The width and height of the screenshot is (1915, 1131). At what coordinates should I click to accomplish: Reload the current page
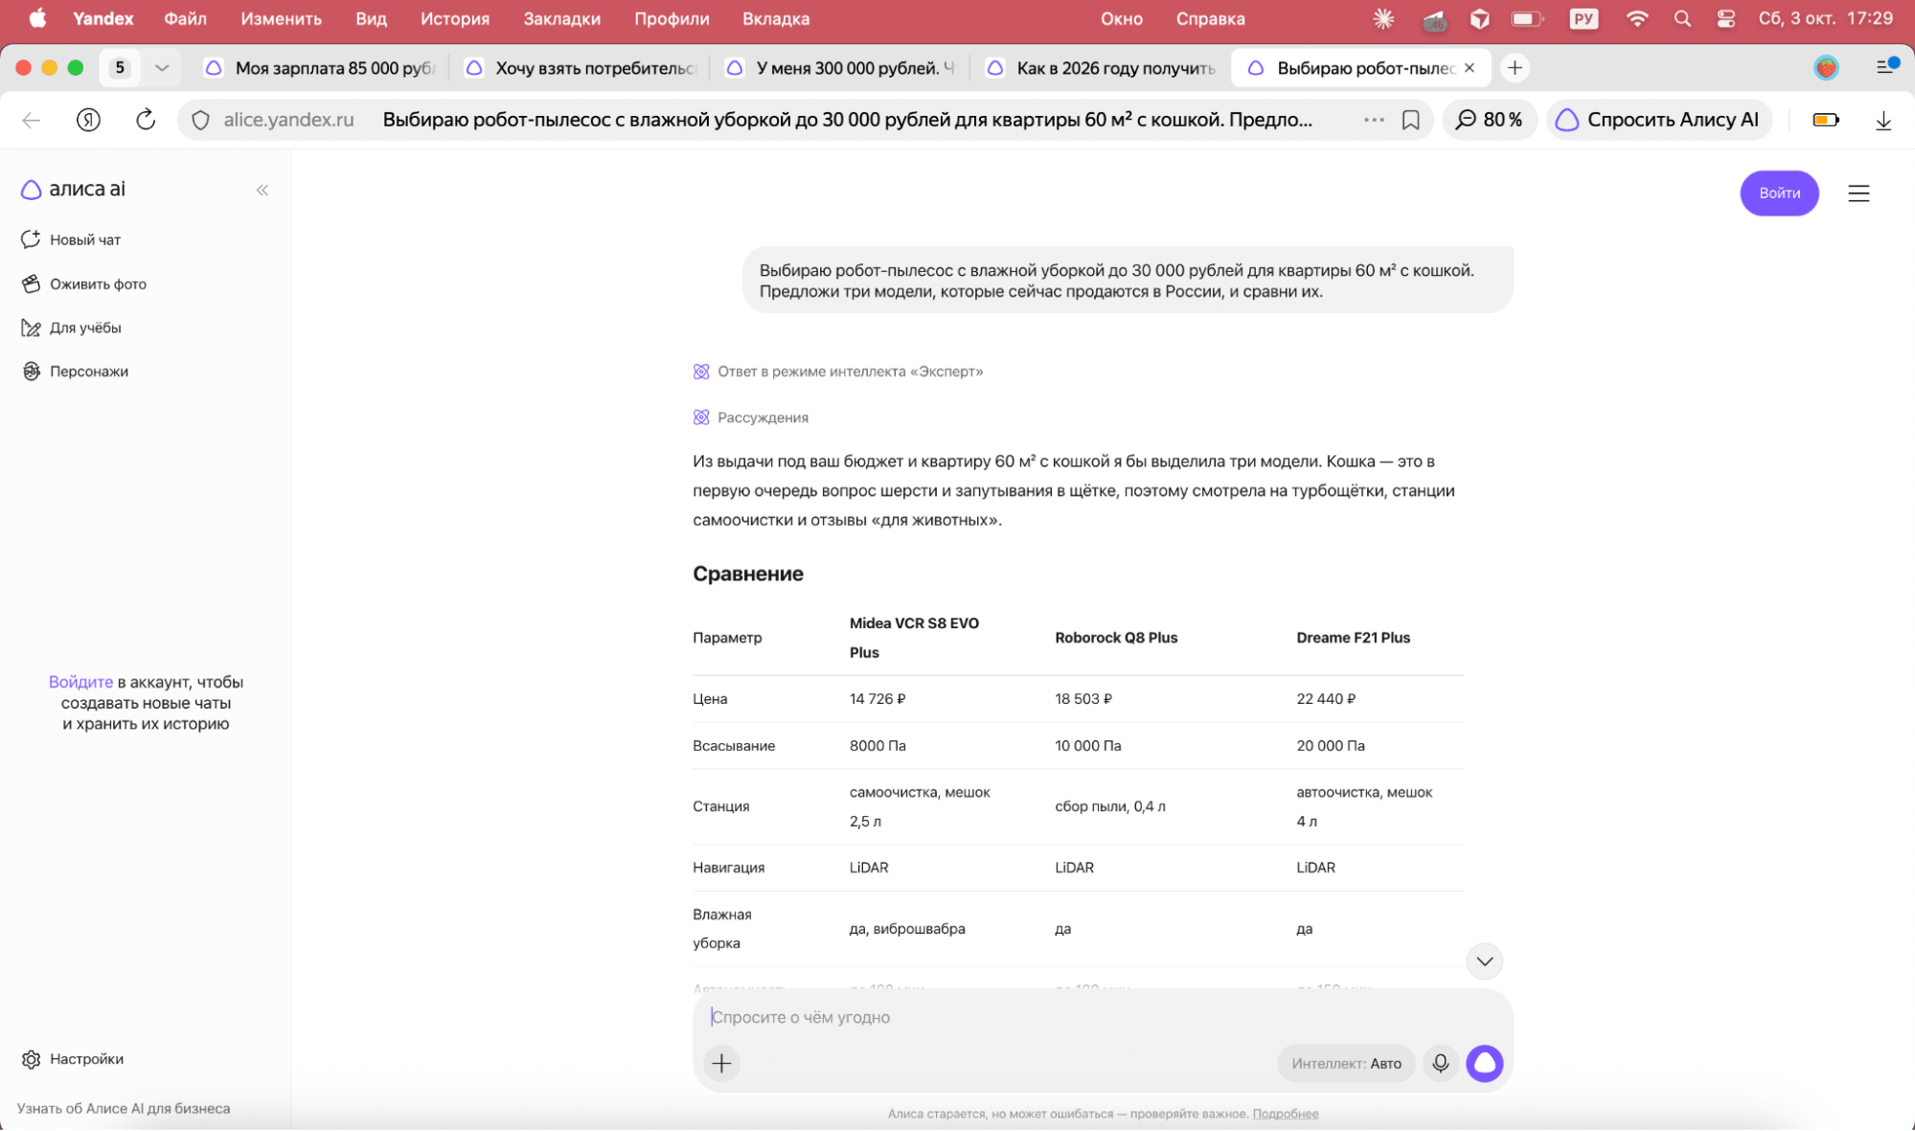tap(145, 120)
